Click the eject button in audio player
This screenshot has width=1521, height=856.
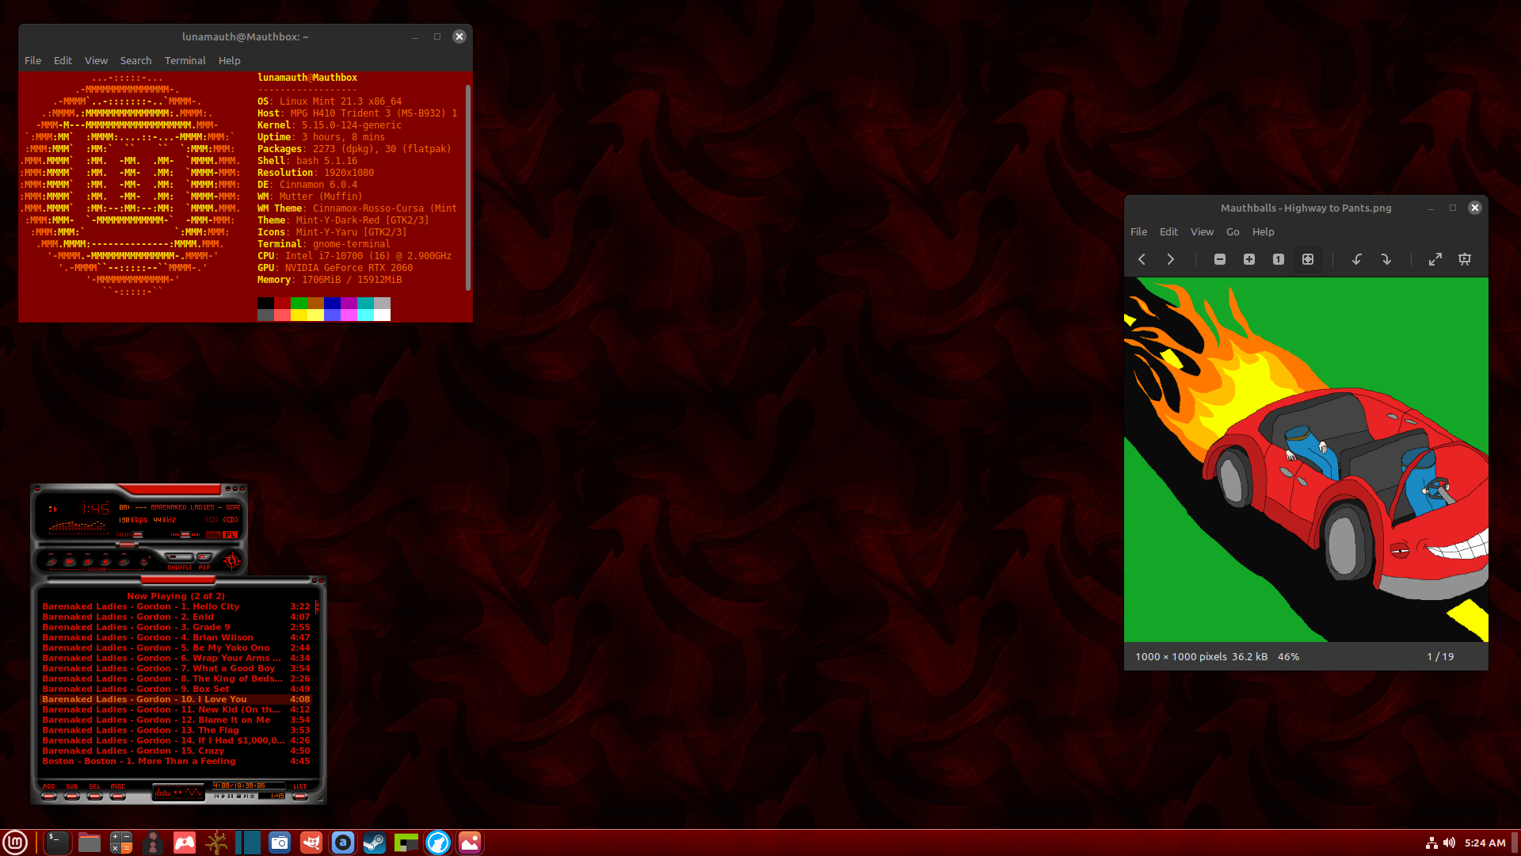[143, 561]
